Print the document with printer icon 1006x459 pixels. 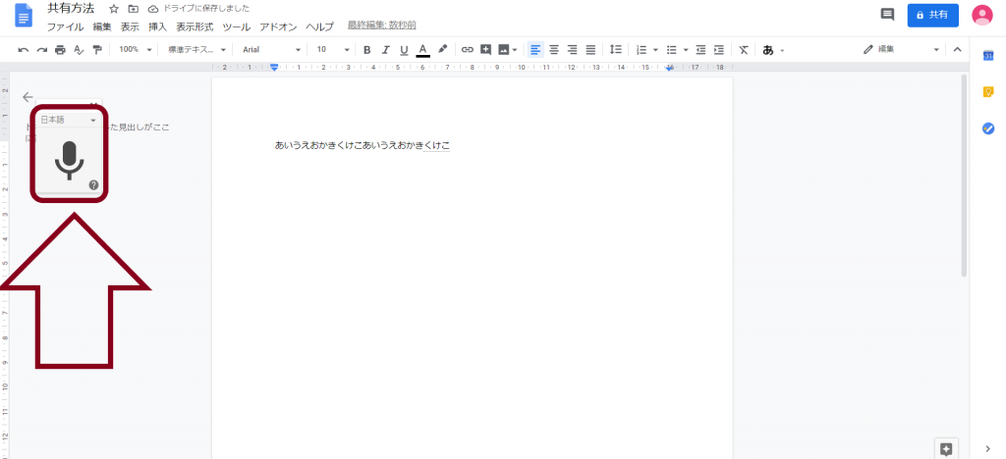click(x=60, y=49)
